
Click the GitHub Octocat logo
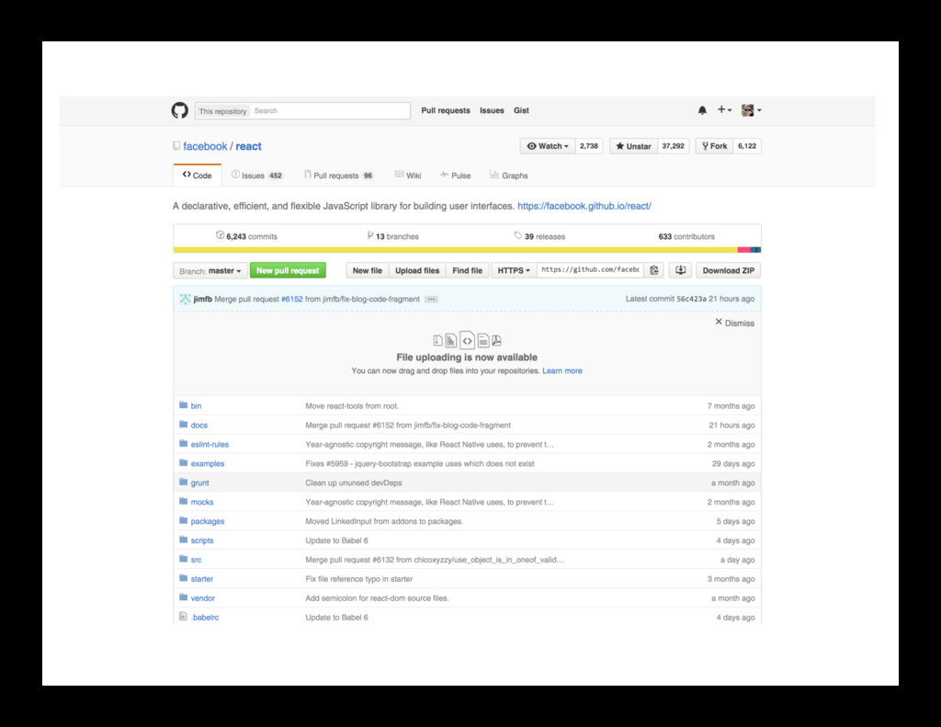pyautogui.click(x=179, y=110)
